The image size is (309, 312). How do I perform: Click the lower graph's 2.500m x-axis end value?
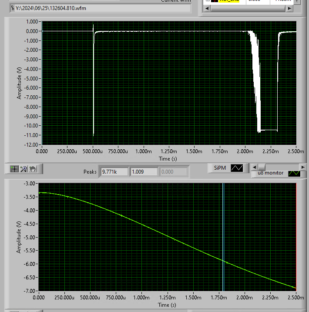pos(296,298)
